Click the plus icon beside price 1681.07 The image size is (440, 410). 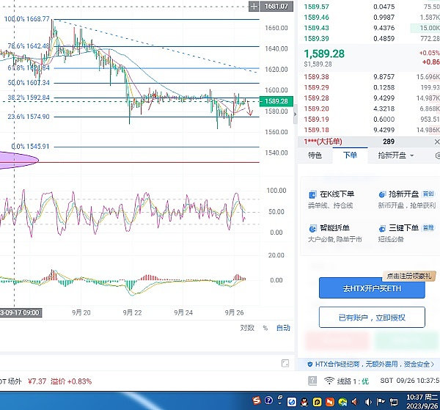click(x=254, y=6)
